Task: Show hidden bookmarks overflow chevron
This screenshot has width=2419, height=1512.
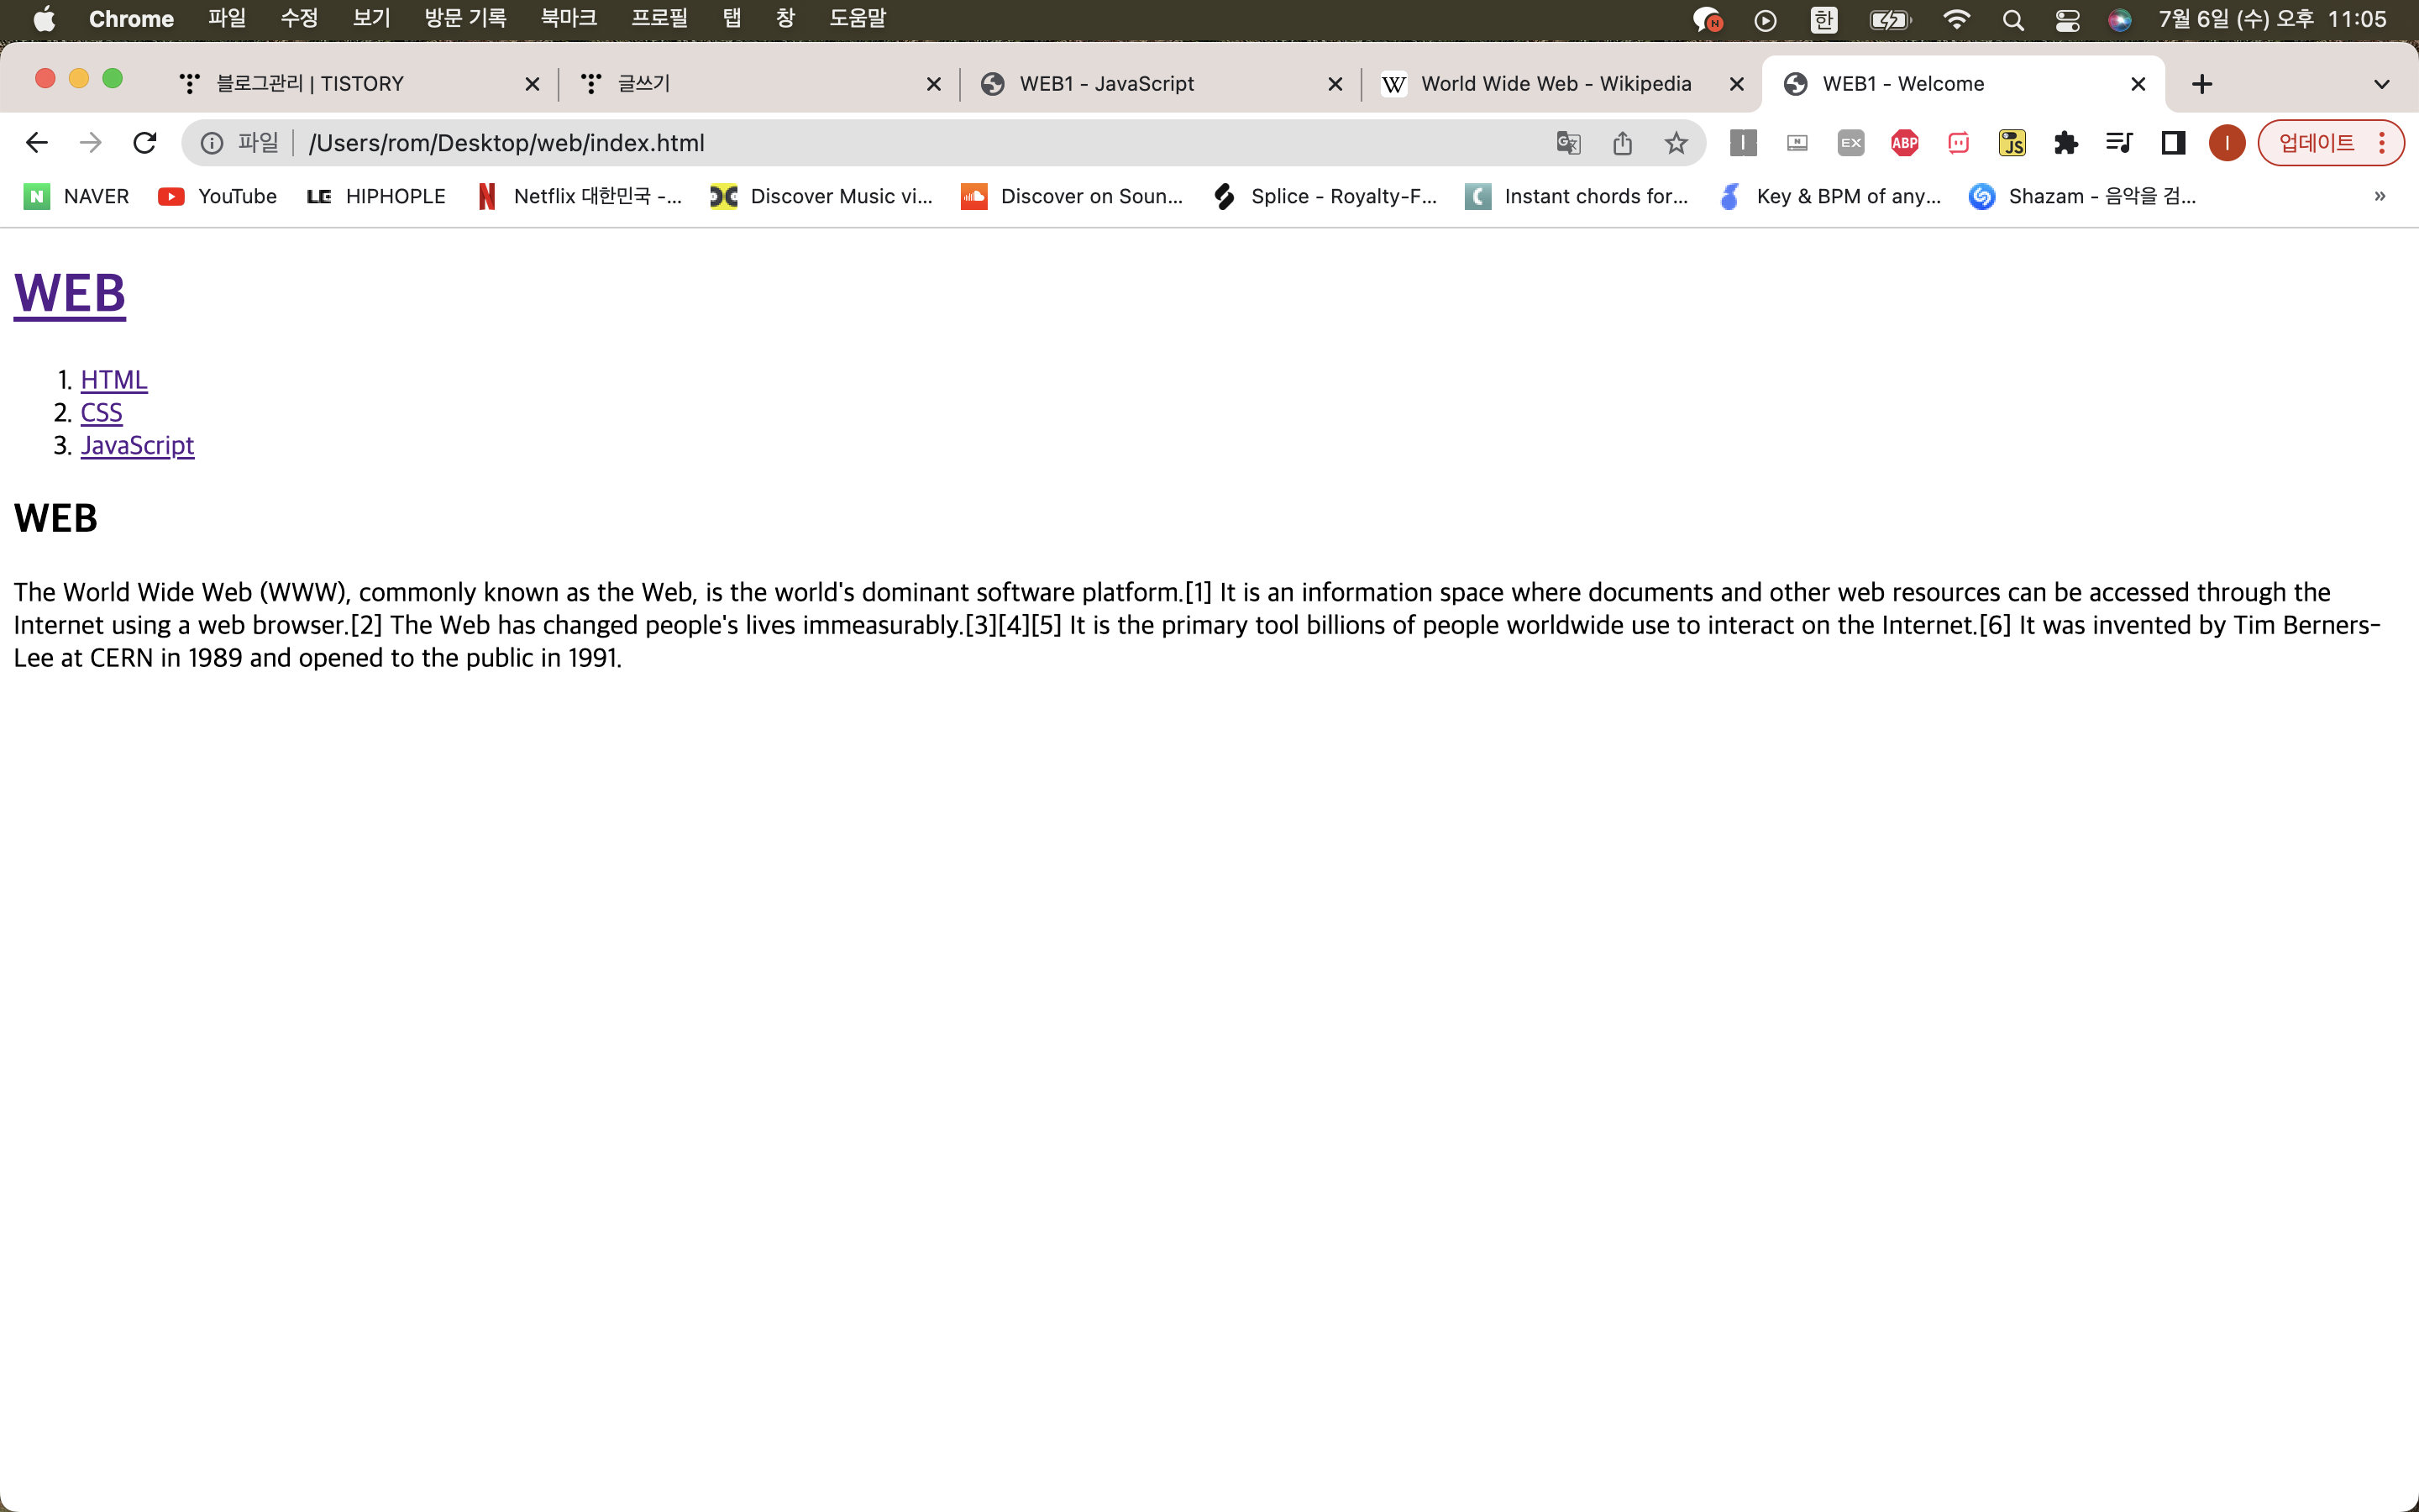Action: (x=2380, y=196)
